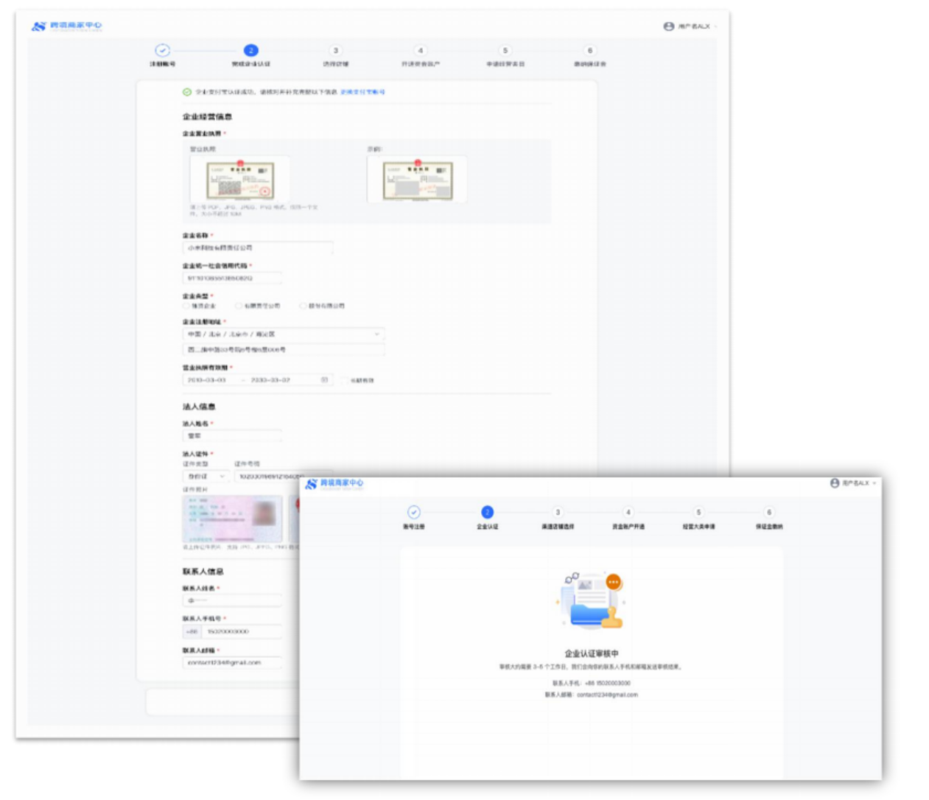
Task: Click the contact email input field
Action: tap(232, 662)
